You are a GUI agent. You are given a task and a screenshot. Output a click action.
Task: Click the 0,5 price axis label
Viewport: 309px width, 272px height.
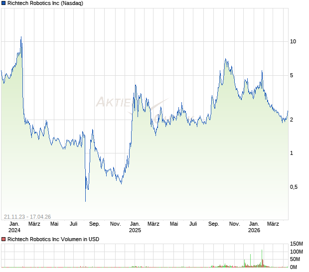click(x=294, y=187)
